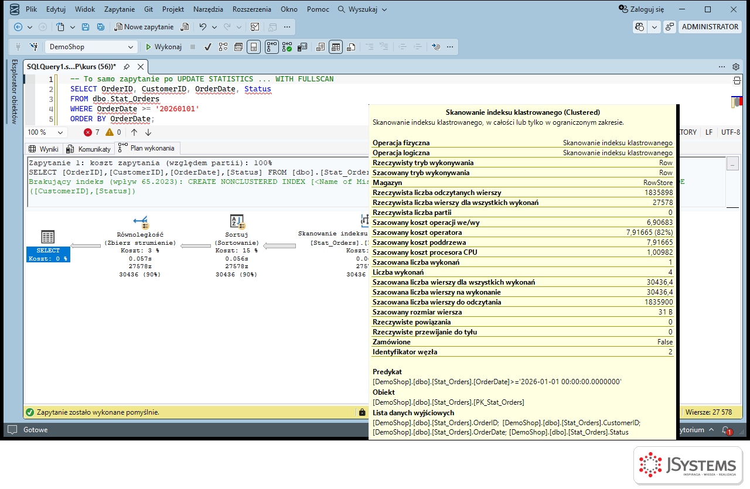Image resolution: width=750 pixels, height=489 pixels.
Task: Open the editor settings gear icon
Action: (x=736, y=67)
